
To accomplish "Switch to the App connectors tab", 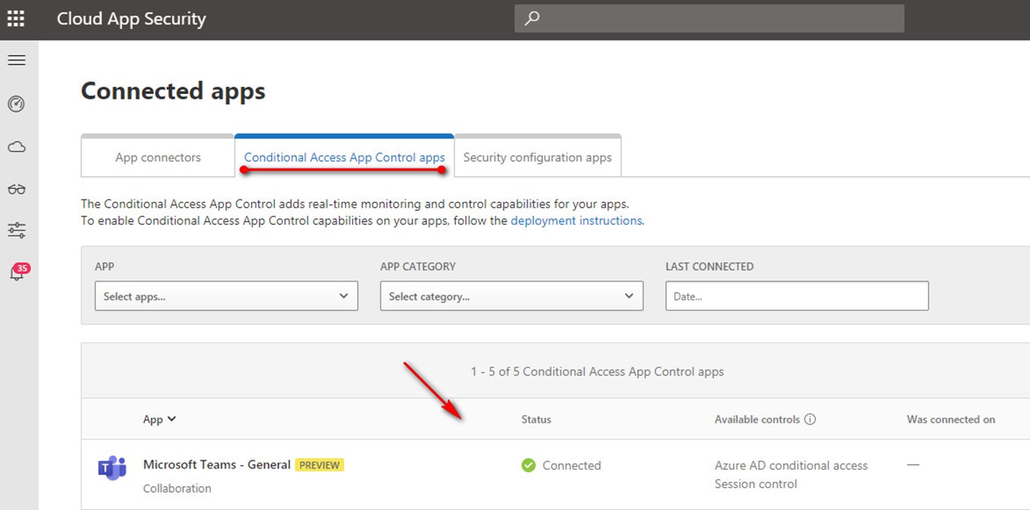I will [x=158, y=157].
